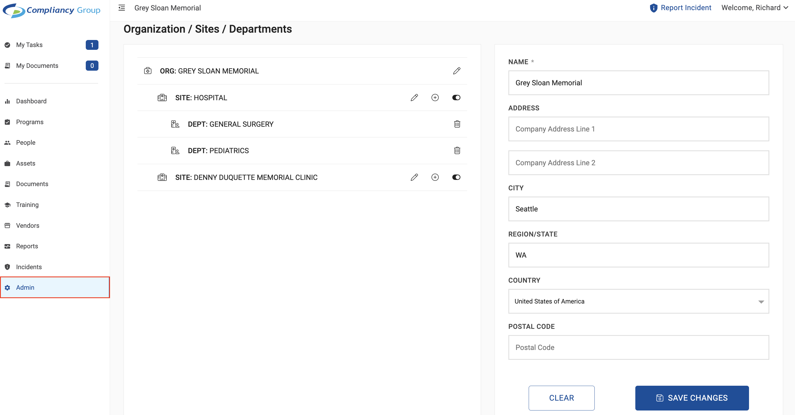Delete the Pediatrics department trash icon

[x=457, y=151]
